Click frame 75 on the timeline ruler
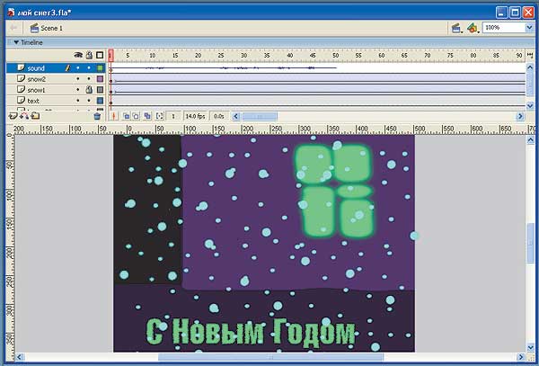 [450, 56]
